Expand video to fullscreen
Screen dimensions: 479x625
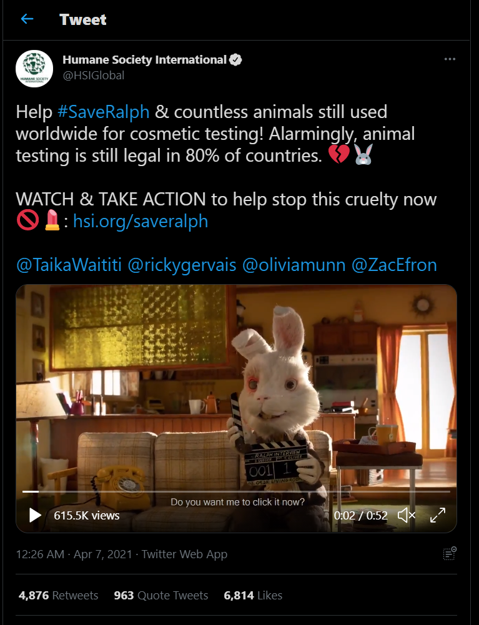pyautogui.click(x=438, y=515)
